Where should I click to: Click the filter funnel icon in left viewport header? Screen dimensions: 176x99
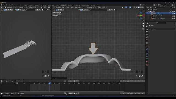43,10
